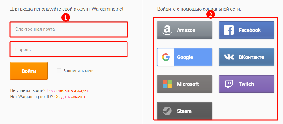This screenshot has height=124, width=283.
Task: Log in through the Twitch button label
Action: 246,84
